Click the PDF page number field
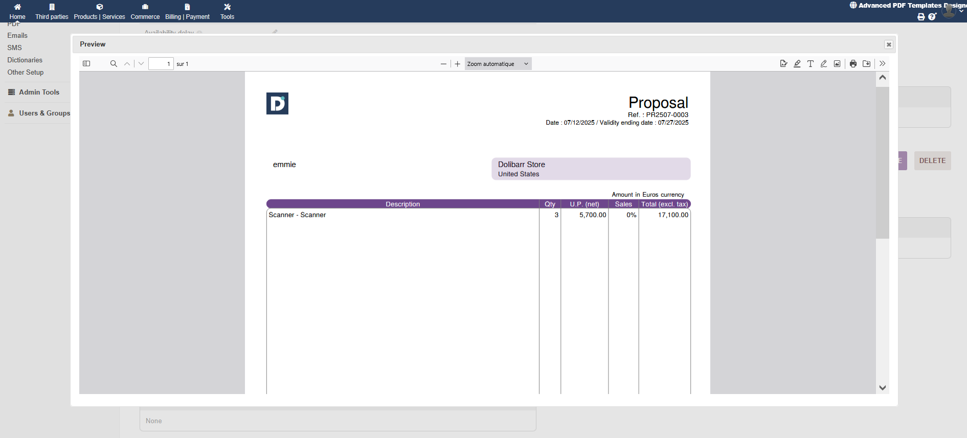The height and width of the screenshot is (438, 967). pyautogui.click(x=161, y=64)
